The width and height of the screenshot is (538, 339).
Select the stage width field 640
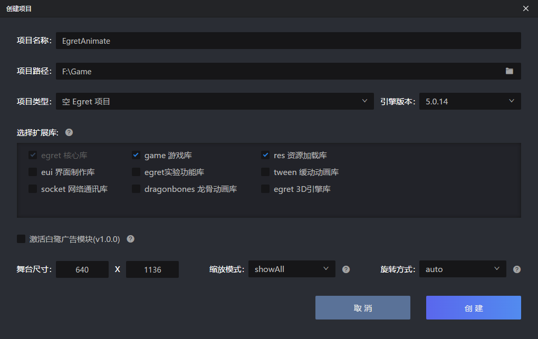pos(82,269)
